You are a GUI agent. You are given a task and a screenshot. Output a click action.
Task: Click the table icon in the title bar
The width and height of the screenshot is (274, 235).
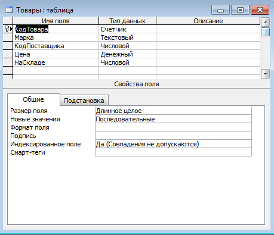(x=9, y=10)
